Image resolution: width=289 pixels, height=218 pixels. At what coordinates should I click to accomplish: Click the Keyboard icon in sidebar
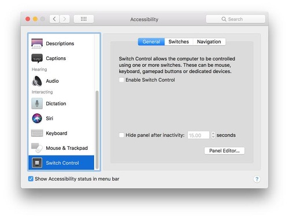tap(37, 133)
